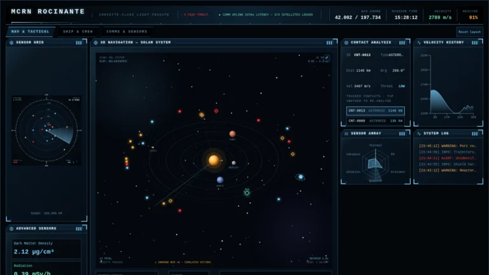Screen dimensions: 489x275
Task: Click the Velocity History pulse header icon
Action: coord(419,43)
